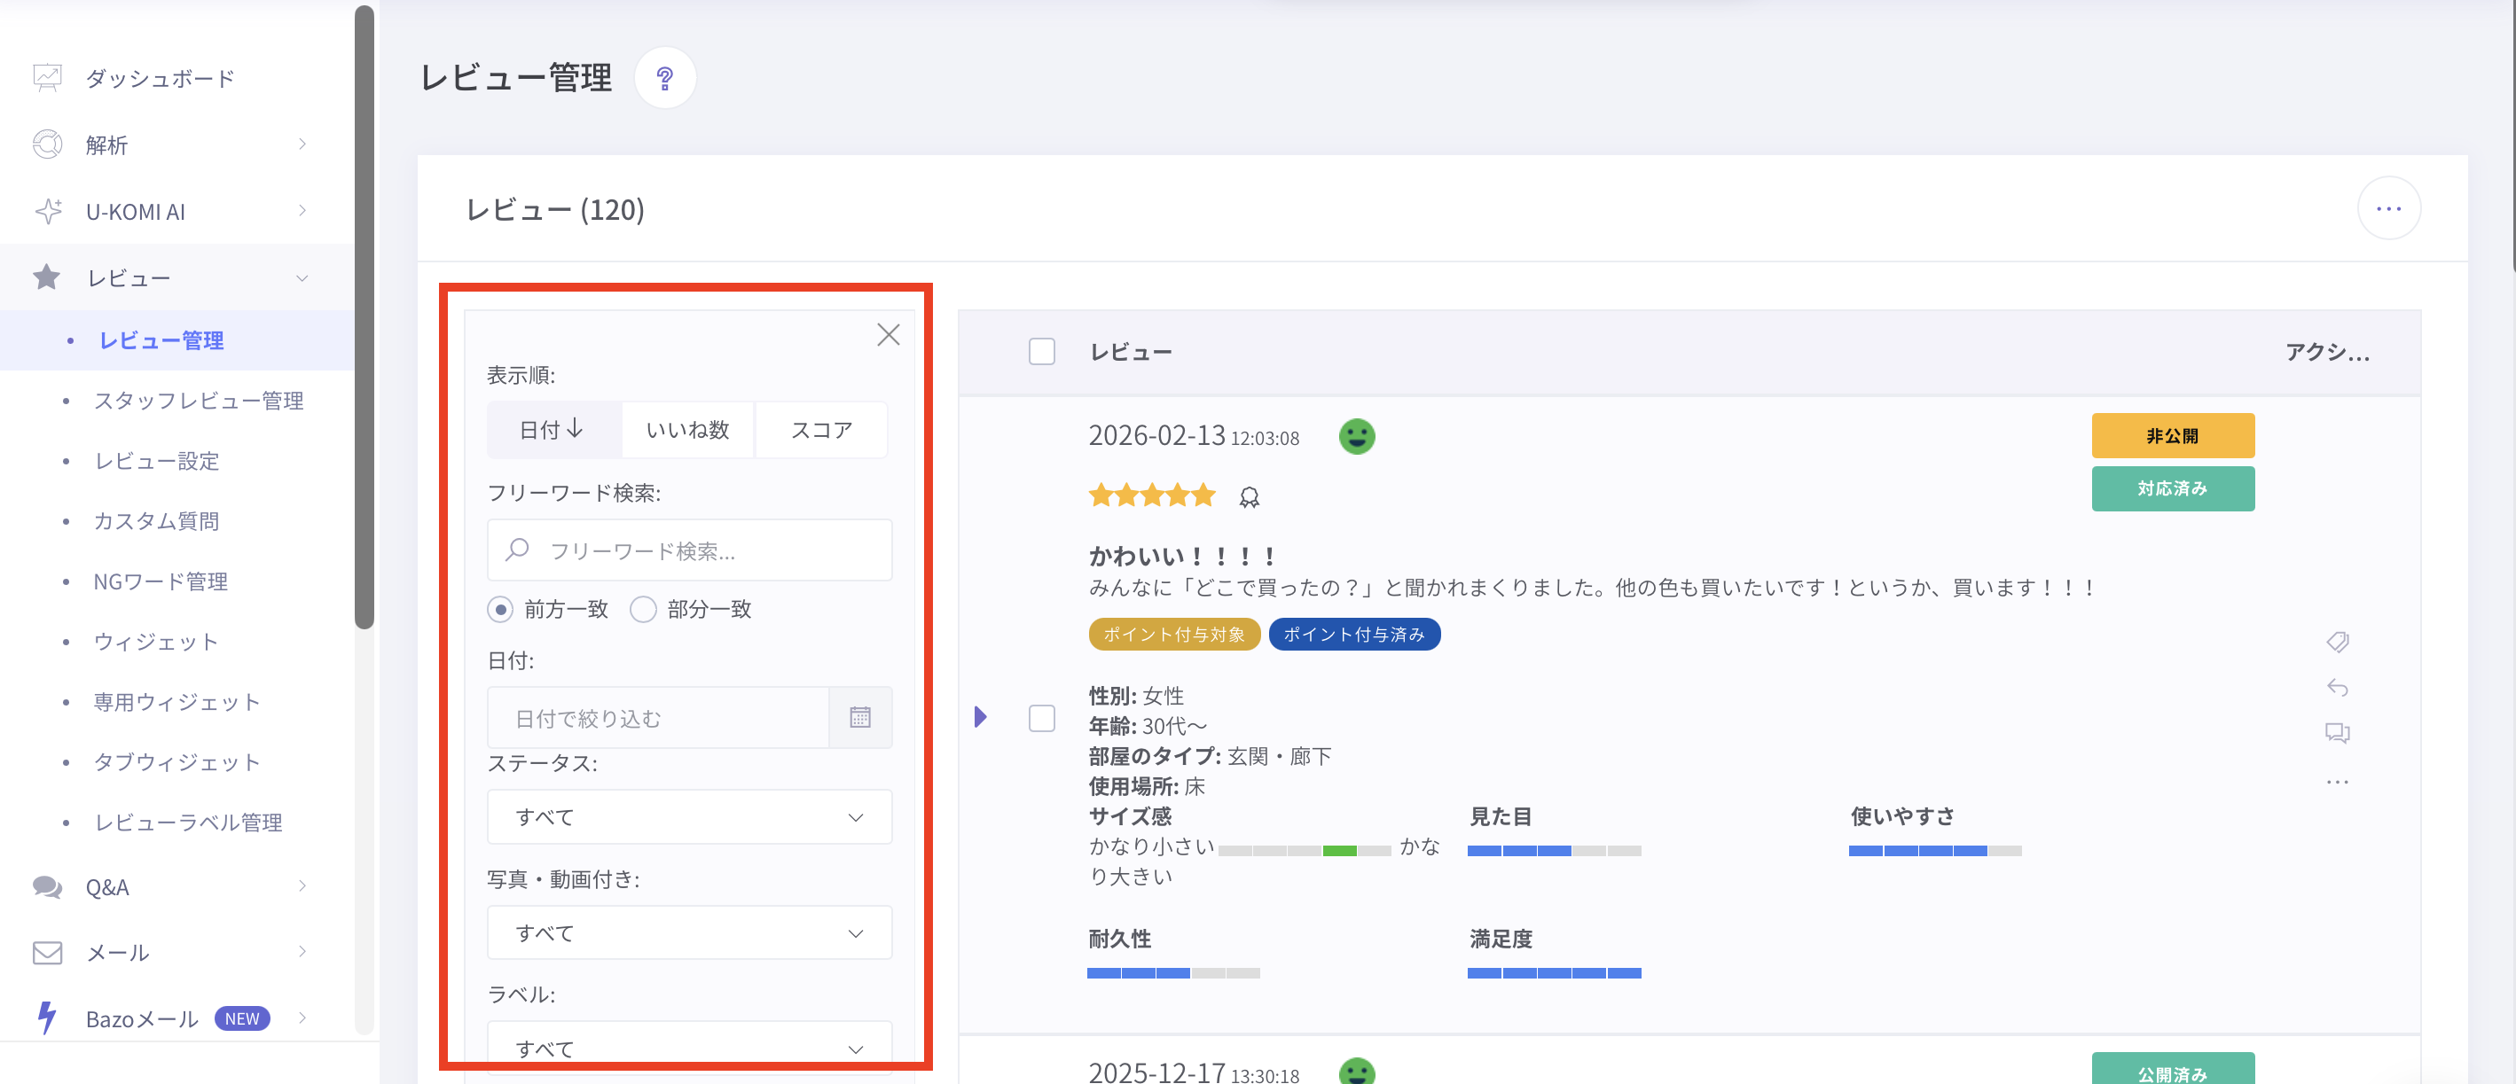2516x1084 pixels.
Task: Click the reply arrow icon beside review
Action: 2337,688
